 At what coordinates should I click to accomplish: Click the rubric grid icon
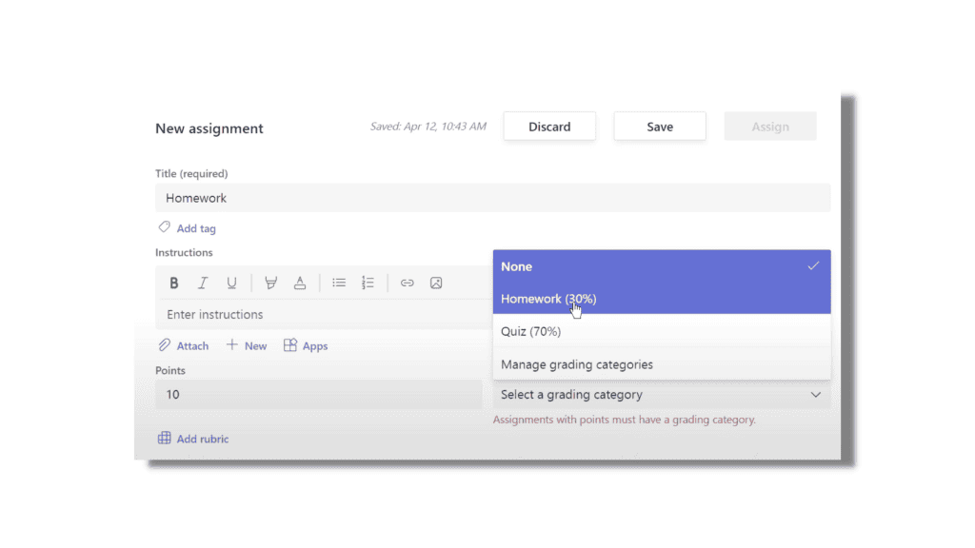(164, 438)
